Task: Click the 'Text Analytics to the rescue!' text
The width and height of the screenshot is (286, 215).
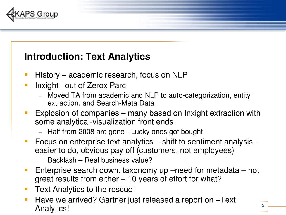Action: [x=85, y=190]
